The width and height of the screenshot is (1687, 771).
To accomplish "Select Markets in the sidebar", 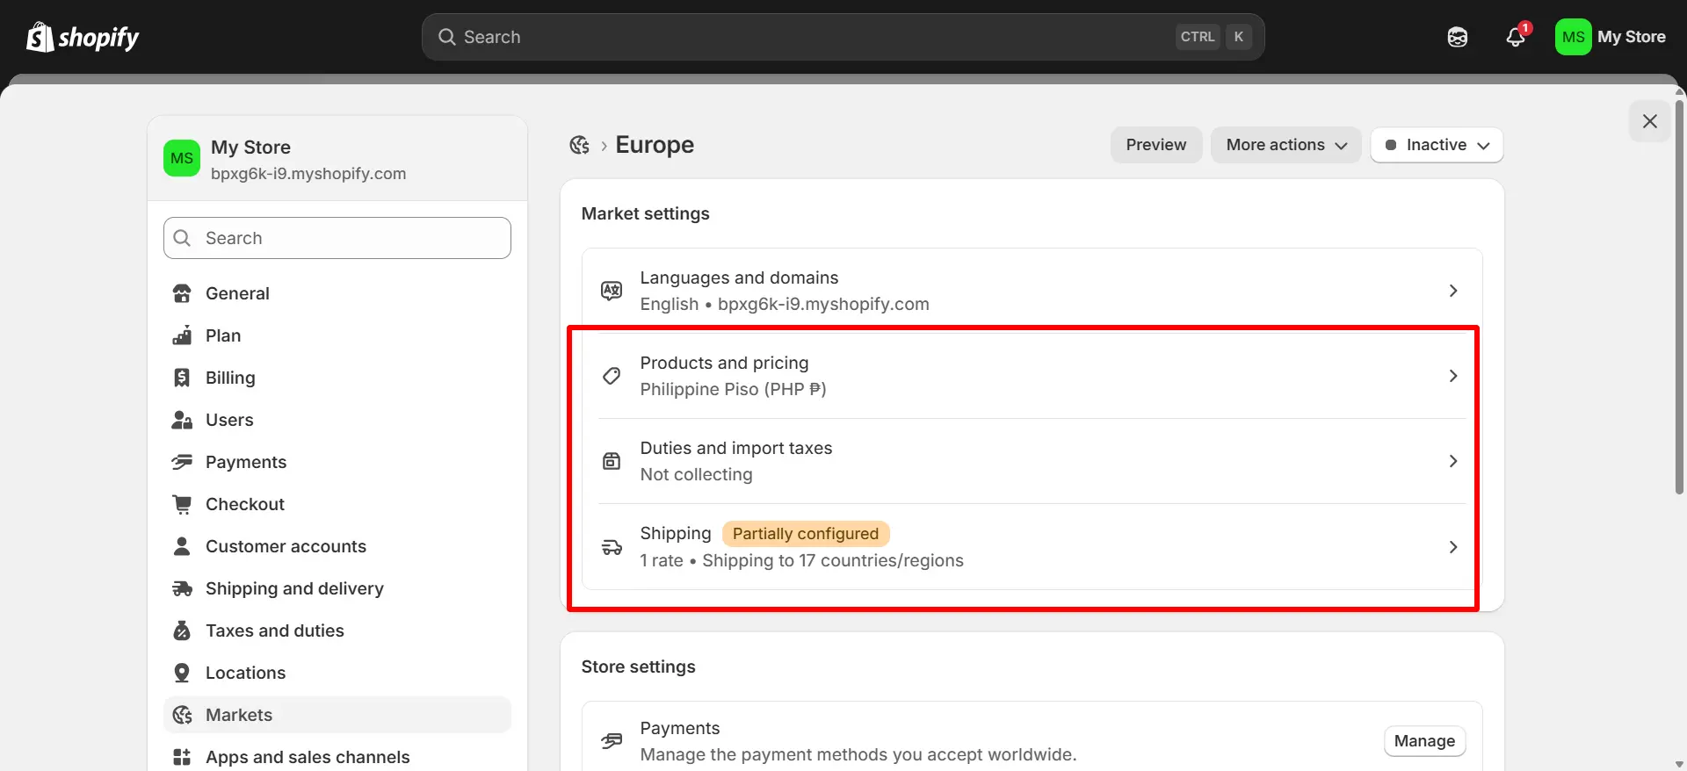I will [337, 715].
